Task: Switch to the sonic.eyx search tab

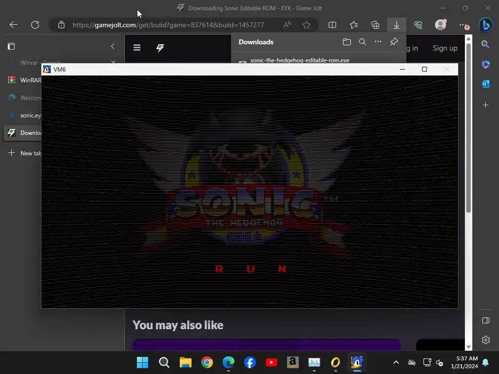Action: pos(23,115)
